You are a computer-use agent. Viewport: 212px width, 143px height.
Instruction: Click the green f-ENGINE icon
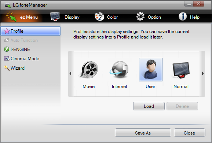click(x=7, y=49)
